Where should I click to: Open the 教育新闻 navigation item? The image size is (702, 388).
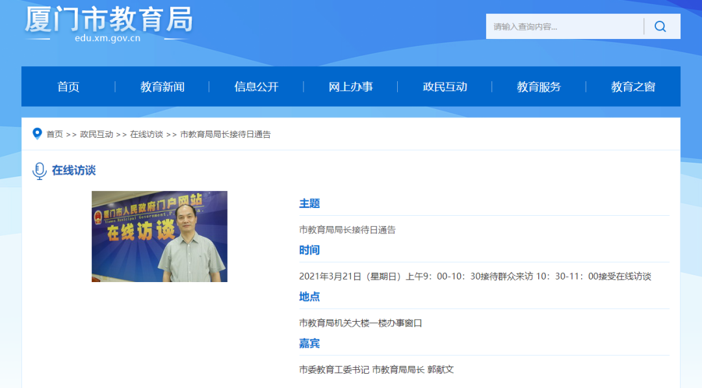point(162,87)
